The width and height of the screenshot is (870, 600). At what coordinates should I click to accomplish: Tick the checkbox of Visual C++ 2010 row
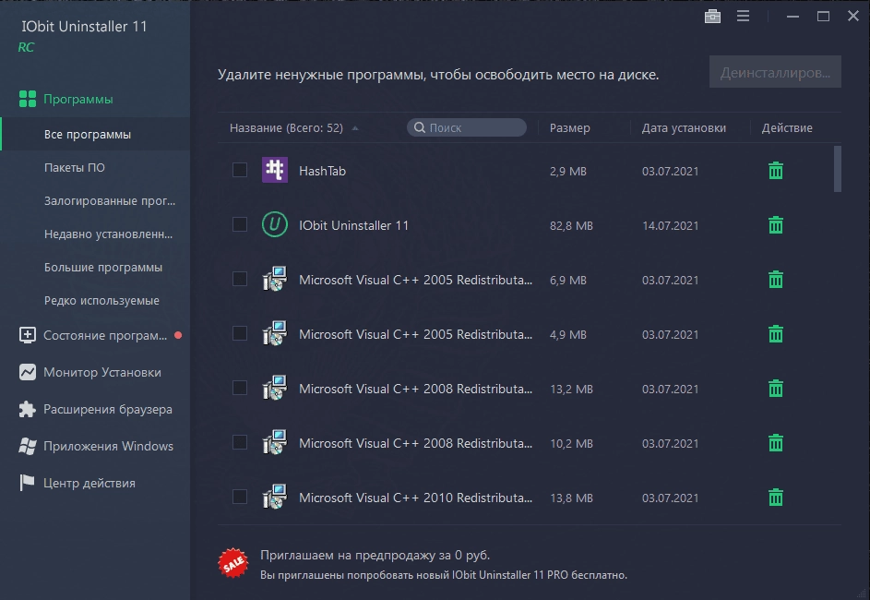click(x=240, y=497)
